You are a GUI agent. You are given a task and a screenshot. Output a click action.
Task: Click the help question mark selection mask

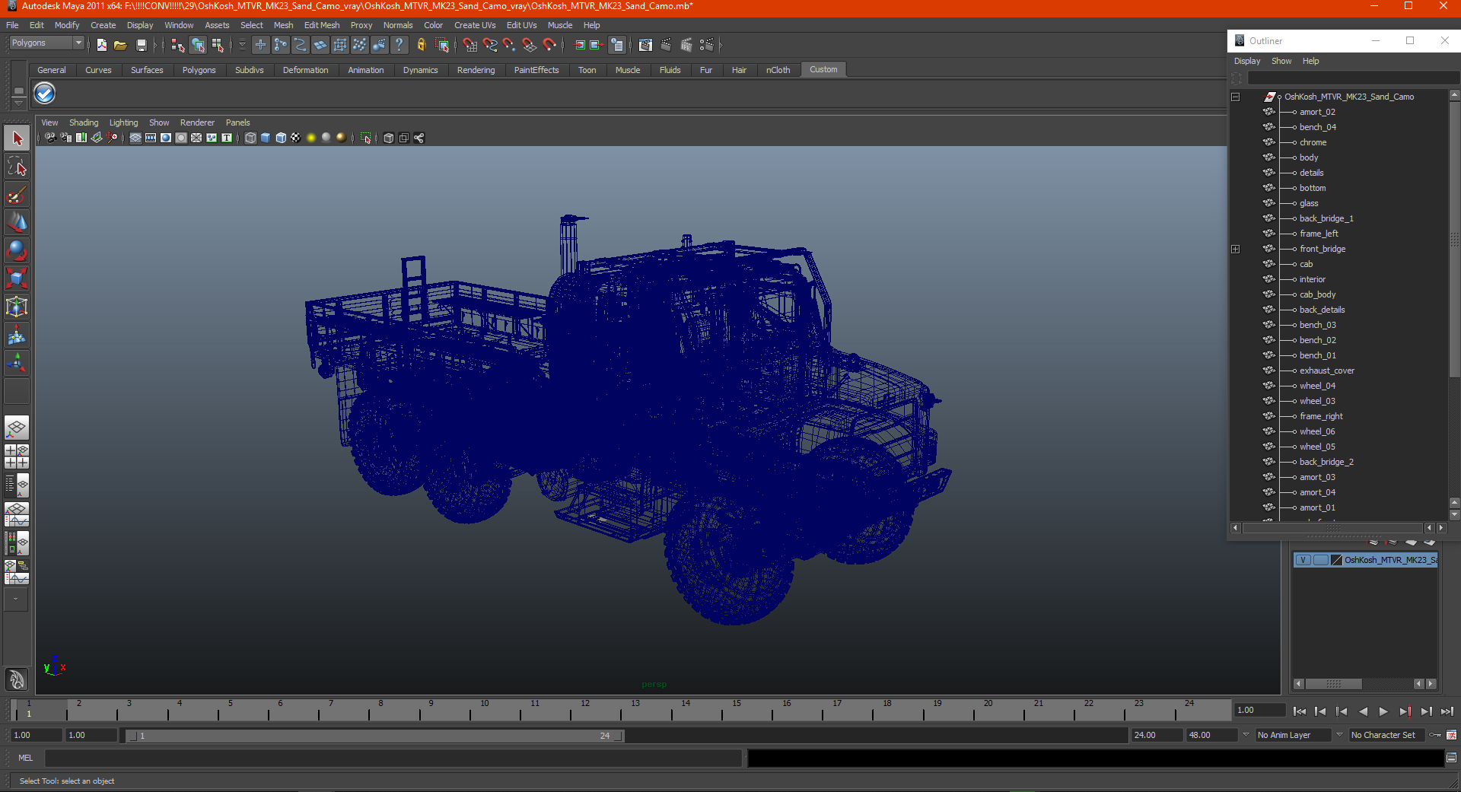[399, 46]
